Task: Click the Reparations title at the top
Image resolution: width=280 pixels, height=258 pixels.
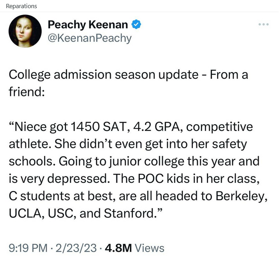Action: (x=21, y=6)
